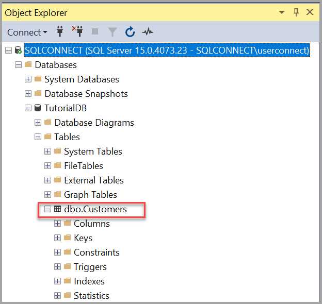
Task: Select the SQLCONNECT server entry
Action: (x=167, y=50)
